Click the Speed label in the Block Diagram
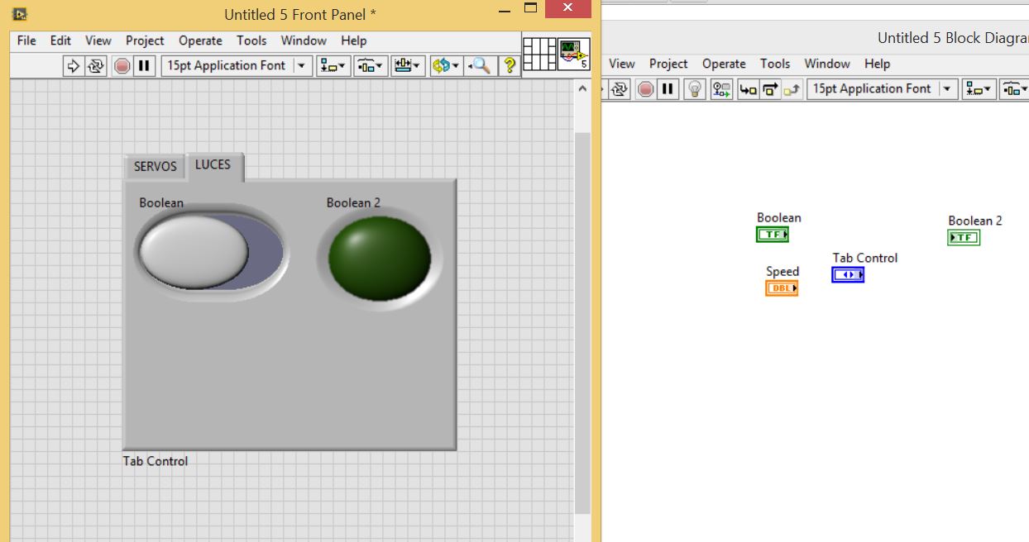This screenshot has height=542, width=1029. tap(783, 271)
